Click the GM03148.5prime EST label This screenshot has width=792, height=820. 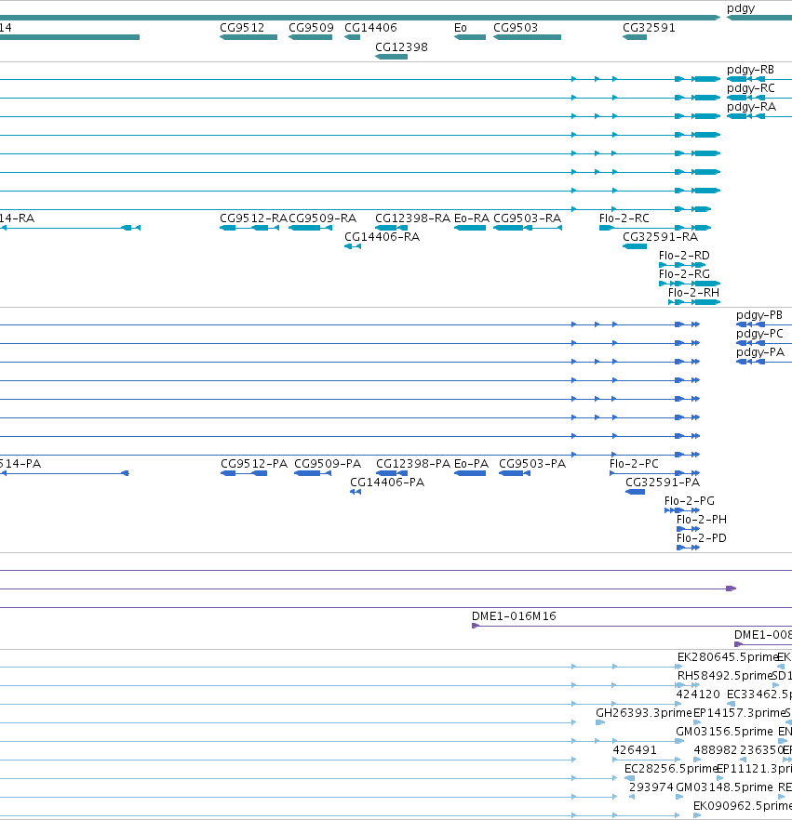tap(724, 787)
